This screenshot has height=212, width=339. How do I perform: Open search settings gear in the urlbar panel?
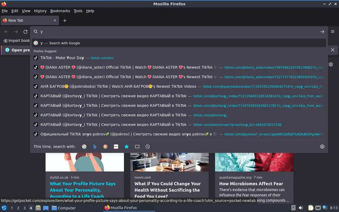pos(322,147)
